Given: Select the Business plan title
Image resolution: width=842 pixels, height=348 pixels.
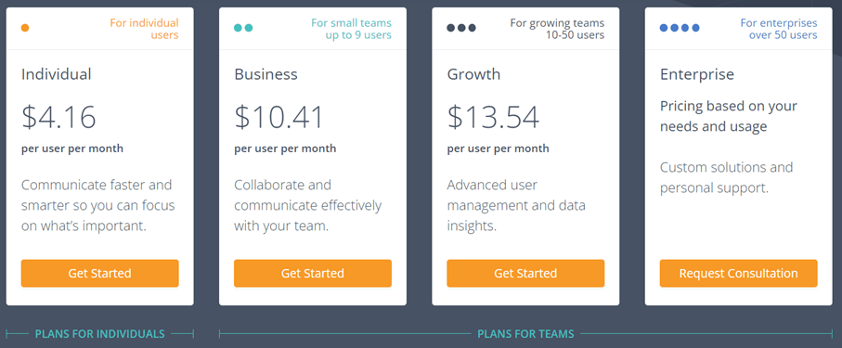Looking at the screenshot, I should click(x=266, y=74).
